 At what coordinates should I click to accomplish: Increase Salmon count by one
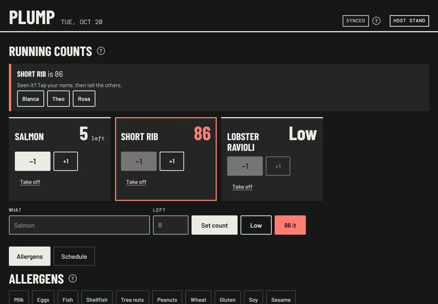(x=66, y=161)
